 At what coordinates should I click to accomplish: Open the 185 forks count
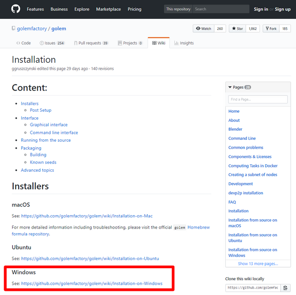(x=285, y=29)
